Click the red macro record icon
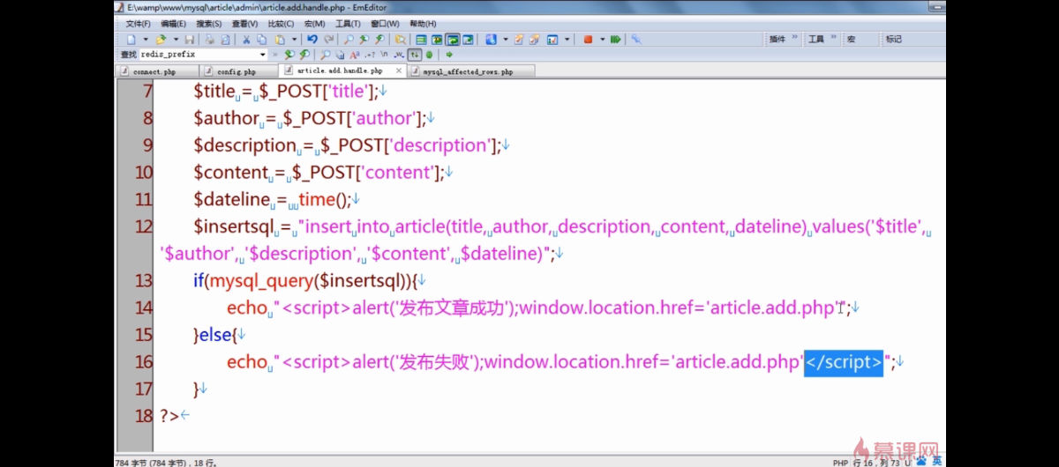 588,39
